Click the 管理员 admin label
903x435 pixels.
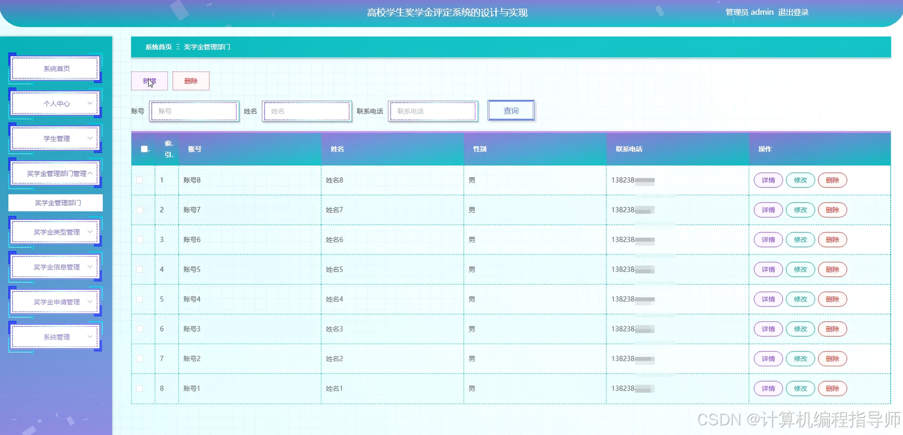point(749,12)
